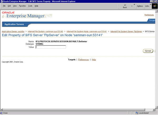Restore down the Internet Explorer window
This screenshot has width=158, height=115.
tap(154, 1)
